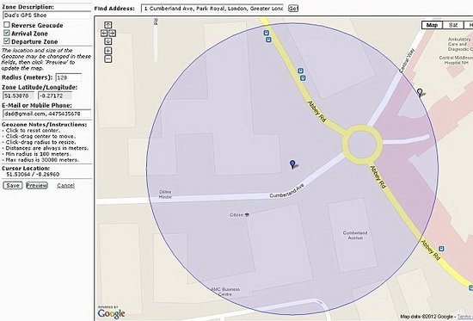Enable the Reverse Geocode checkbox
This screenshot has width=473, height=321.
tap(7, 25)
